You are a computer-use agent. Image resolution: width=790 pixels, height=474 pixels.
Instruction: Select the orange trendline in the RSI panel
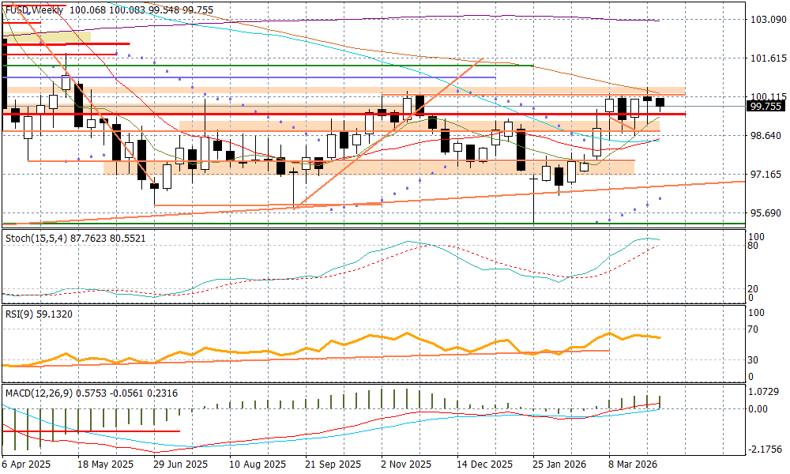(316, 356)
